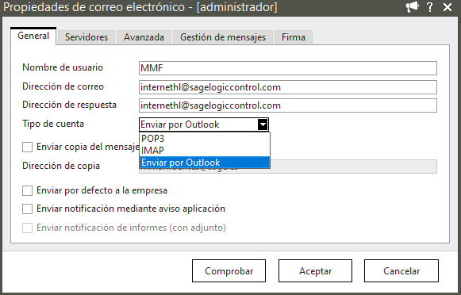This screenshot has height=295, width=461.
Task: Click the Cancelar button
Action: click(401, 271)
